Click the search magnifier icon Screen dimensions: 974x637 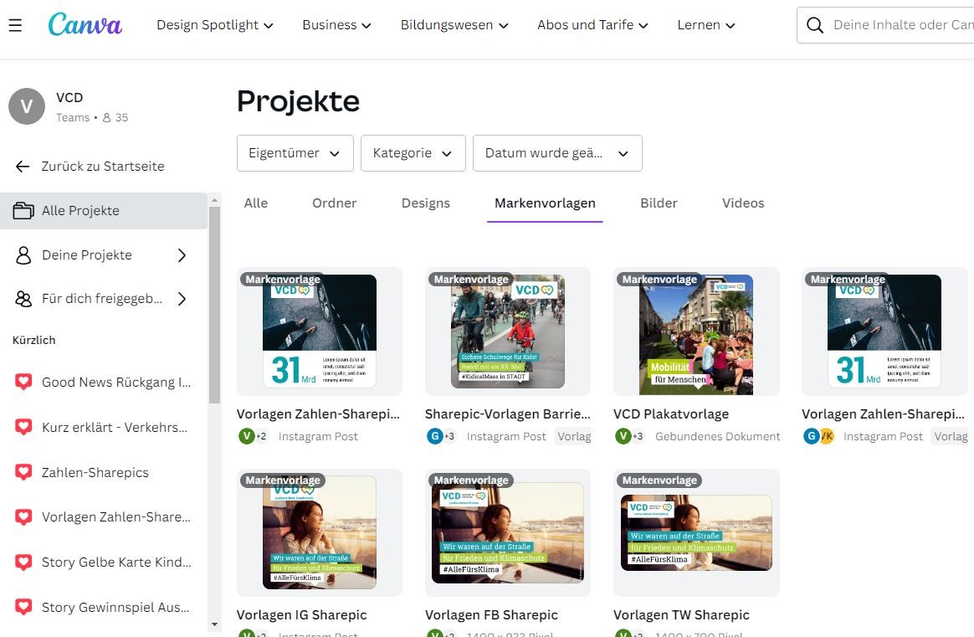pos(814,25)
